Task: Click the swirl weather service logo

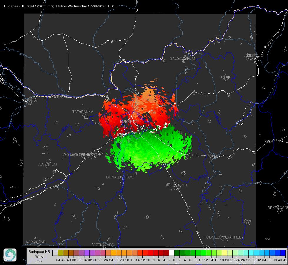Action: [x=10, y=255]
